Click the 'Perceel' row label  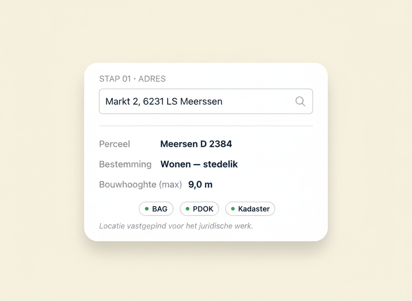tap(114, 144)
